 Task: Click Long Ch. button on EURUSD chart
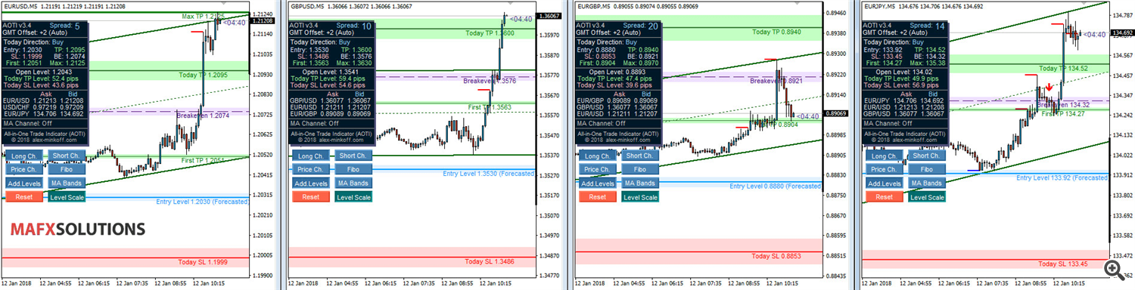(x=23, y=156)
